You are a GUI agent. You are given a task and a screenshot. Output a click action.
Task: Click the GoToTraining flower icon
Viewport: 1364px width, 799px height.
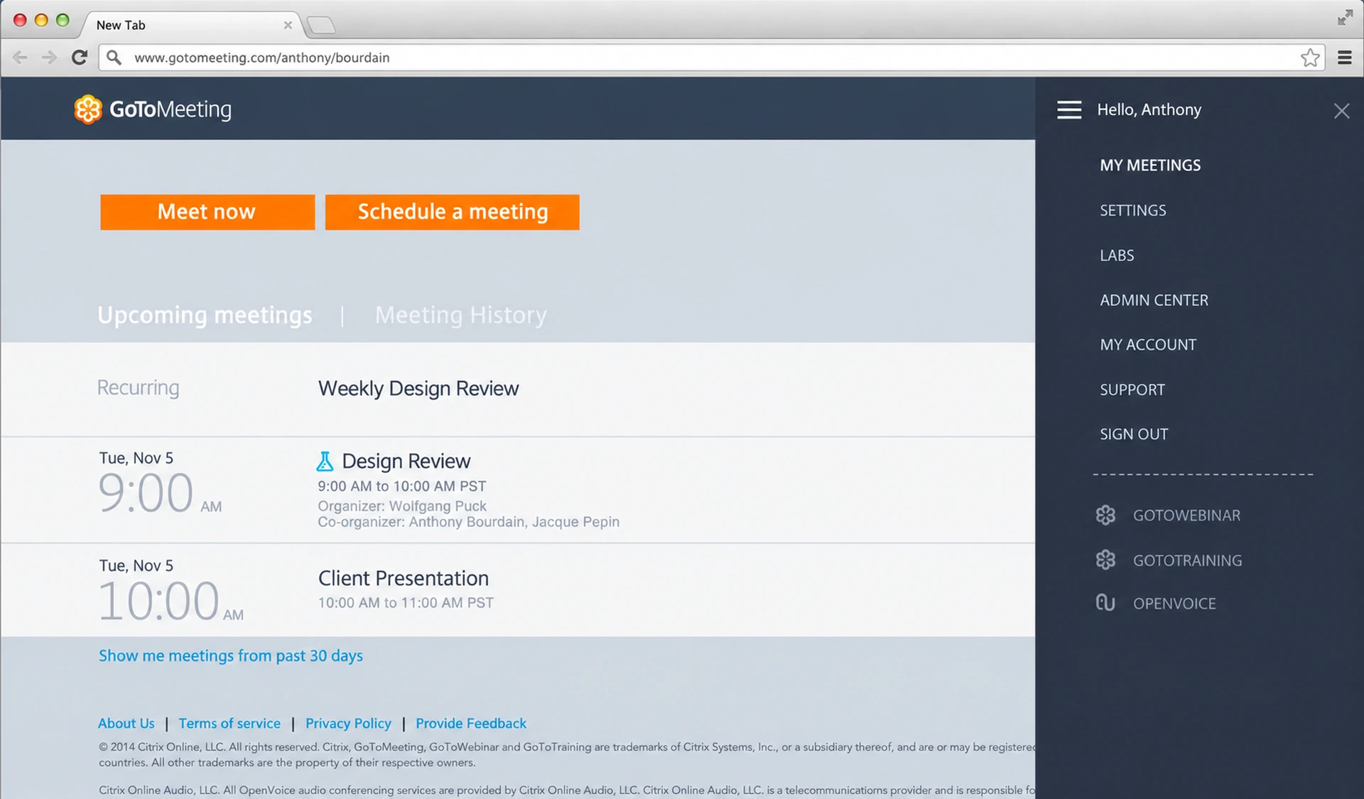point(1105,560)
